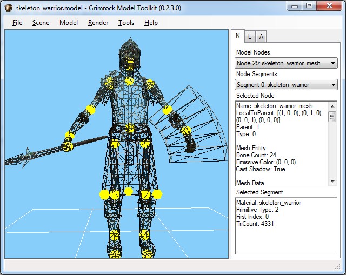Click the Selected Node scrollbar thumb
Screen dimensions: 346x275
pos(333,117)
